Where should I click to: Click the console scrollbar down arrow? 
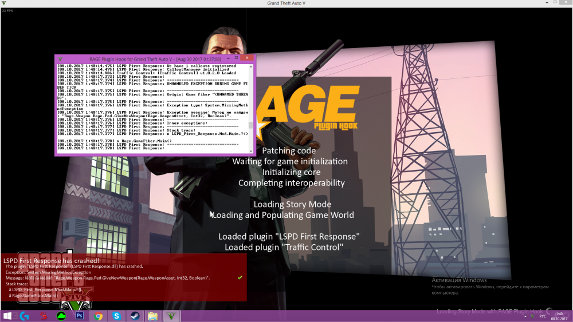click(x=251, y=151)
